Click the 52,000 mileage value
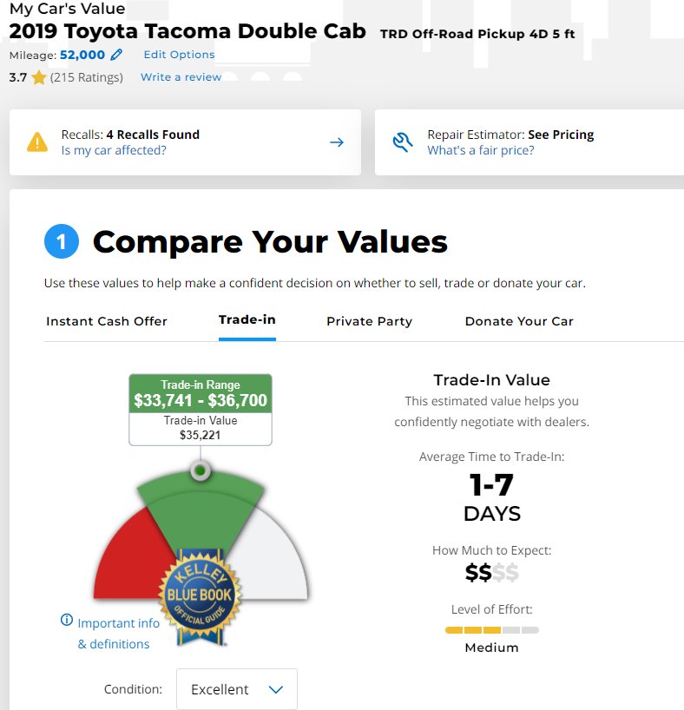Viewport: 684px width, 710px height. click(82, 55)
